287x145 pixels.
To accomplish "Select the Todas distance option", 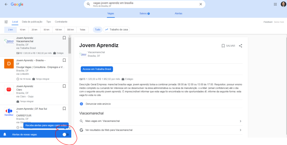I will click(82, 30).
